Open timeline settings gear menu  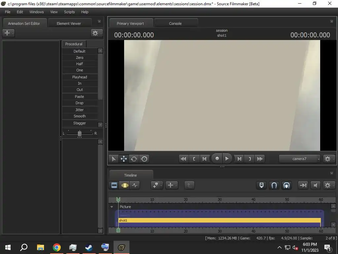coord(329,185)
